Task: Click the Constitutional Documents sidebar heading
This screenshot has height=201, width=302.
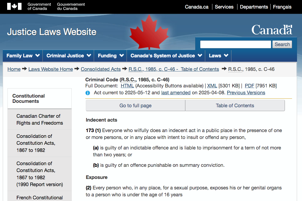Action: pos(28,99)
